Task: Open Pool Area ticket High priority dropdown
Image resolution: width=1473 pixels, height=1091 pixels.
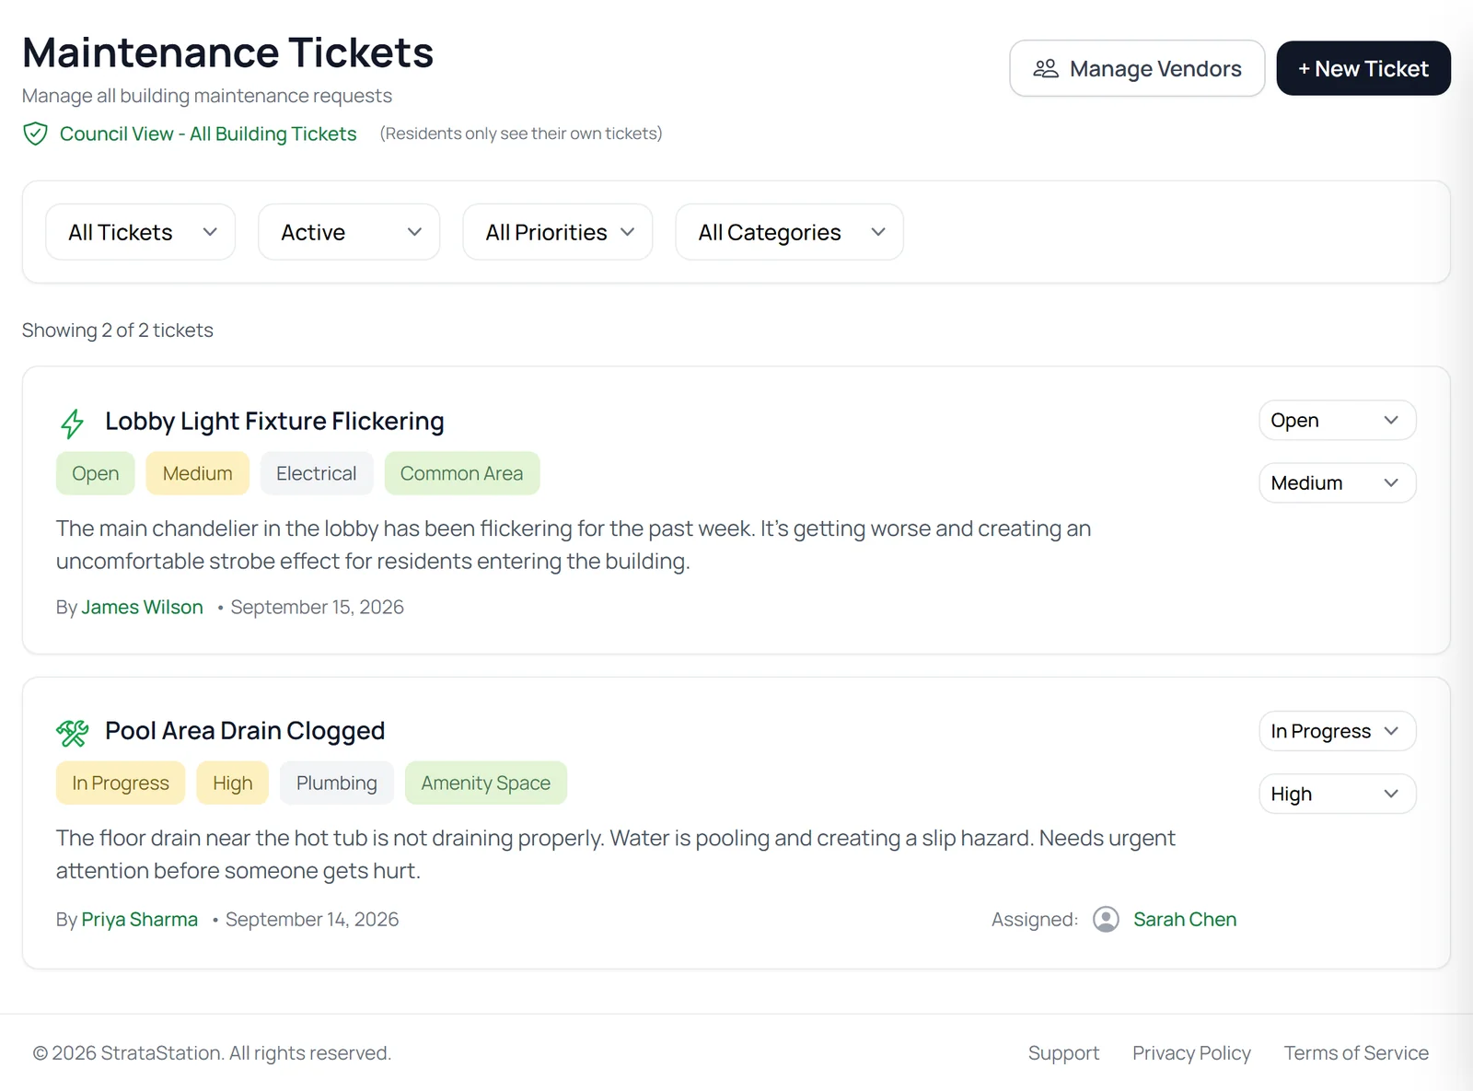Action: pos(1337,794)
